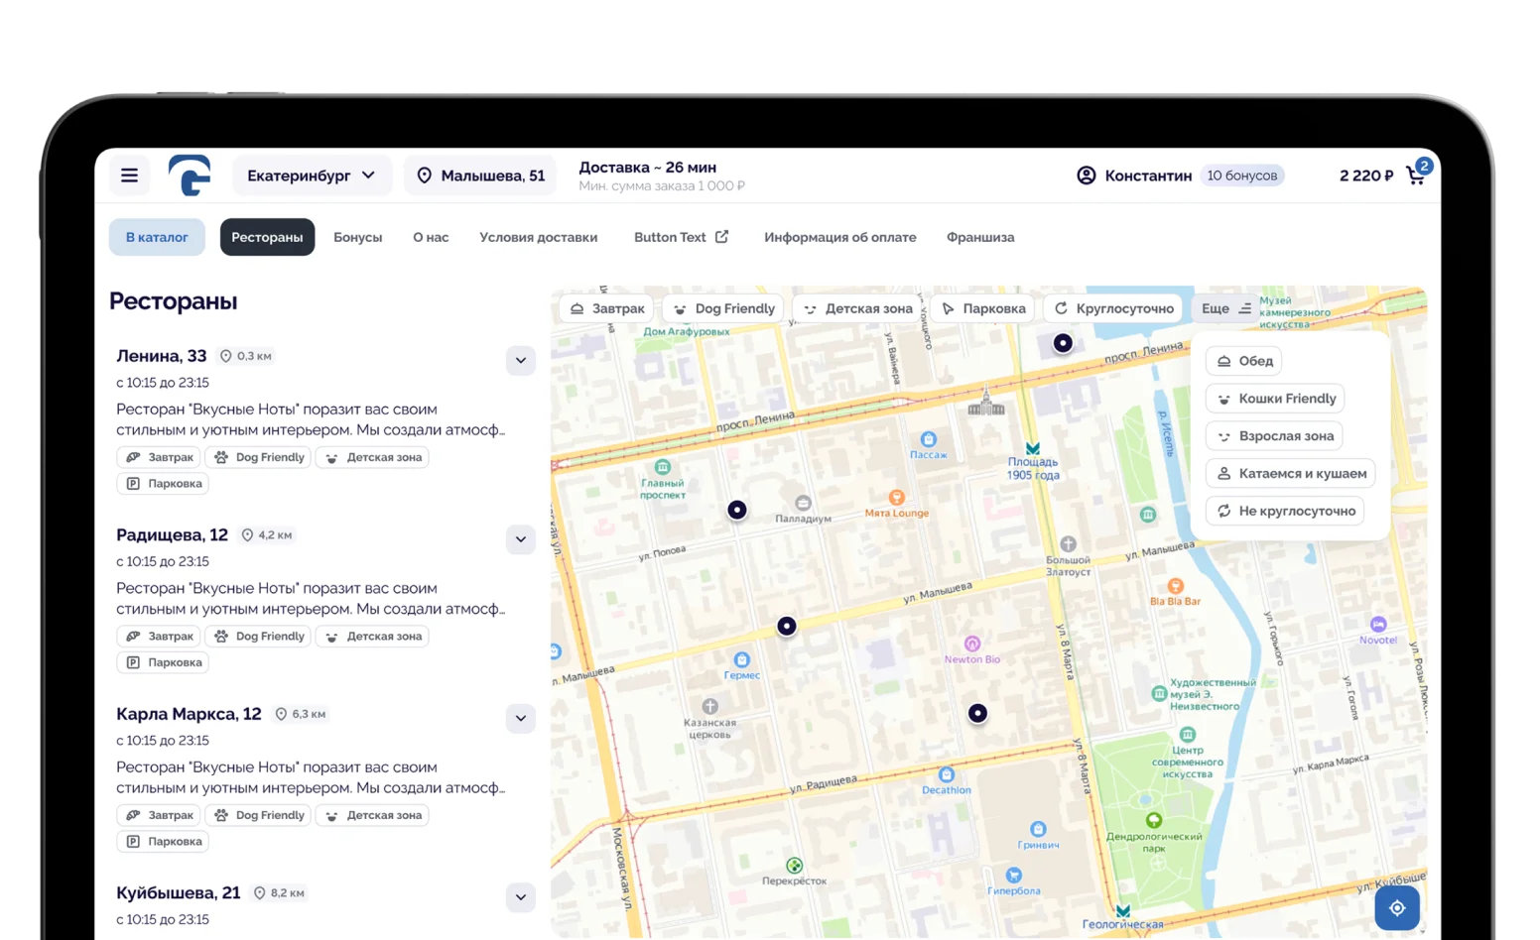Open the Еще filters dropdown
This screenshot has width=1540, height=940.
click(1225, 308)
